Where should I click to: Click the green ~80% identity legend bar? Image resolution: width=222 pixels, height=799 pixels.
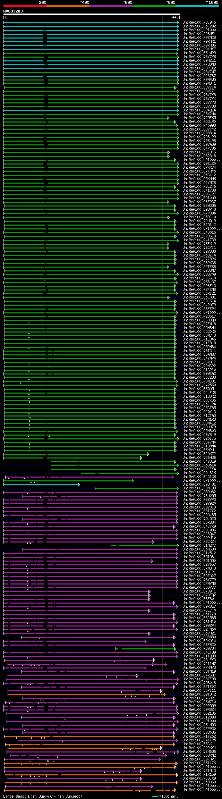pyautogui.click(x=154, y=6)
